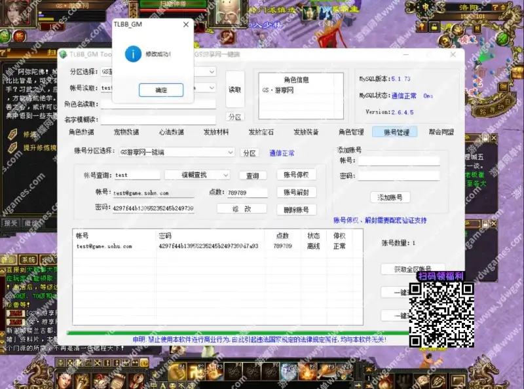Click the 密码 field under 添加账号
Image resolution: width=524 pixels, height=389 pixels.
click(x=399, y=176)
